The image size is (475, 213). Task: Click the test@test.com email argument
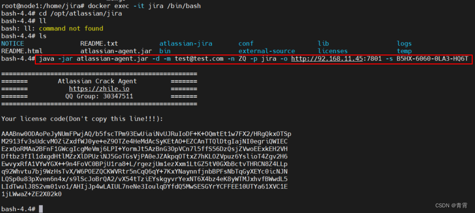click(x=199, y=58)
